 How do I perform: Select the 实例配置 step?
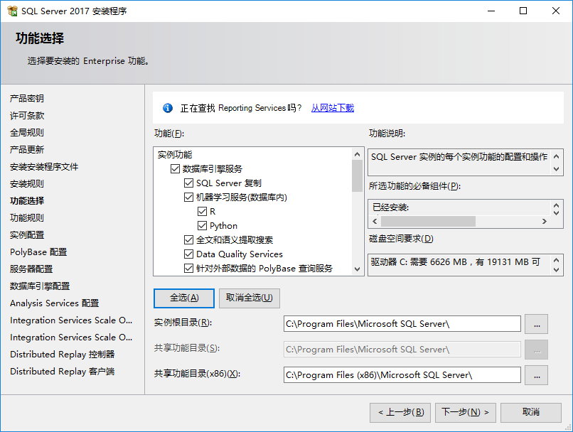pos(27,234)
